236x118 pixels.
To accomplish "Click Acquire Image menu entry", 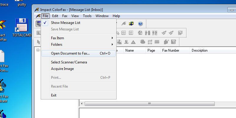I will click(x=63, y=69).
